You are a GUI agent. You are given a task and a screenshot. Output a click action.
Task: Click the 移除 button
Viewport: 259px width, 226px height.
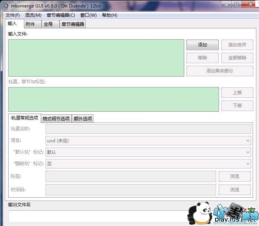(x=203, y=58)
